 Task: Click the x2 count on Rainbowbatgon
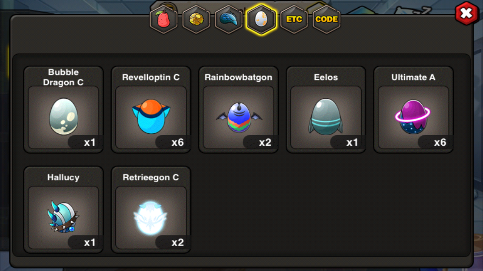pos(265,142)
